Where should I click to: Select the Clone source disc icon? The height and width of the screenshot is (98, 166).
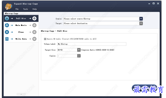coord(7,32)
